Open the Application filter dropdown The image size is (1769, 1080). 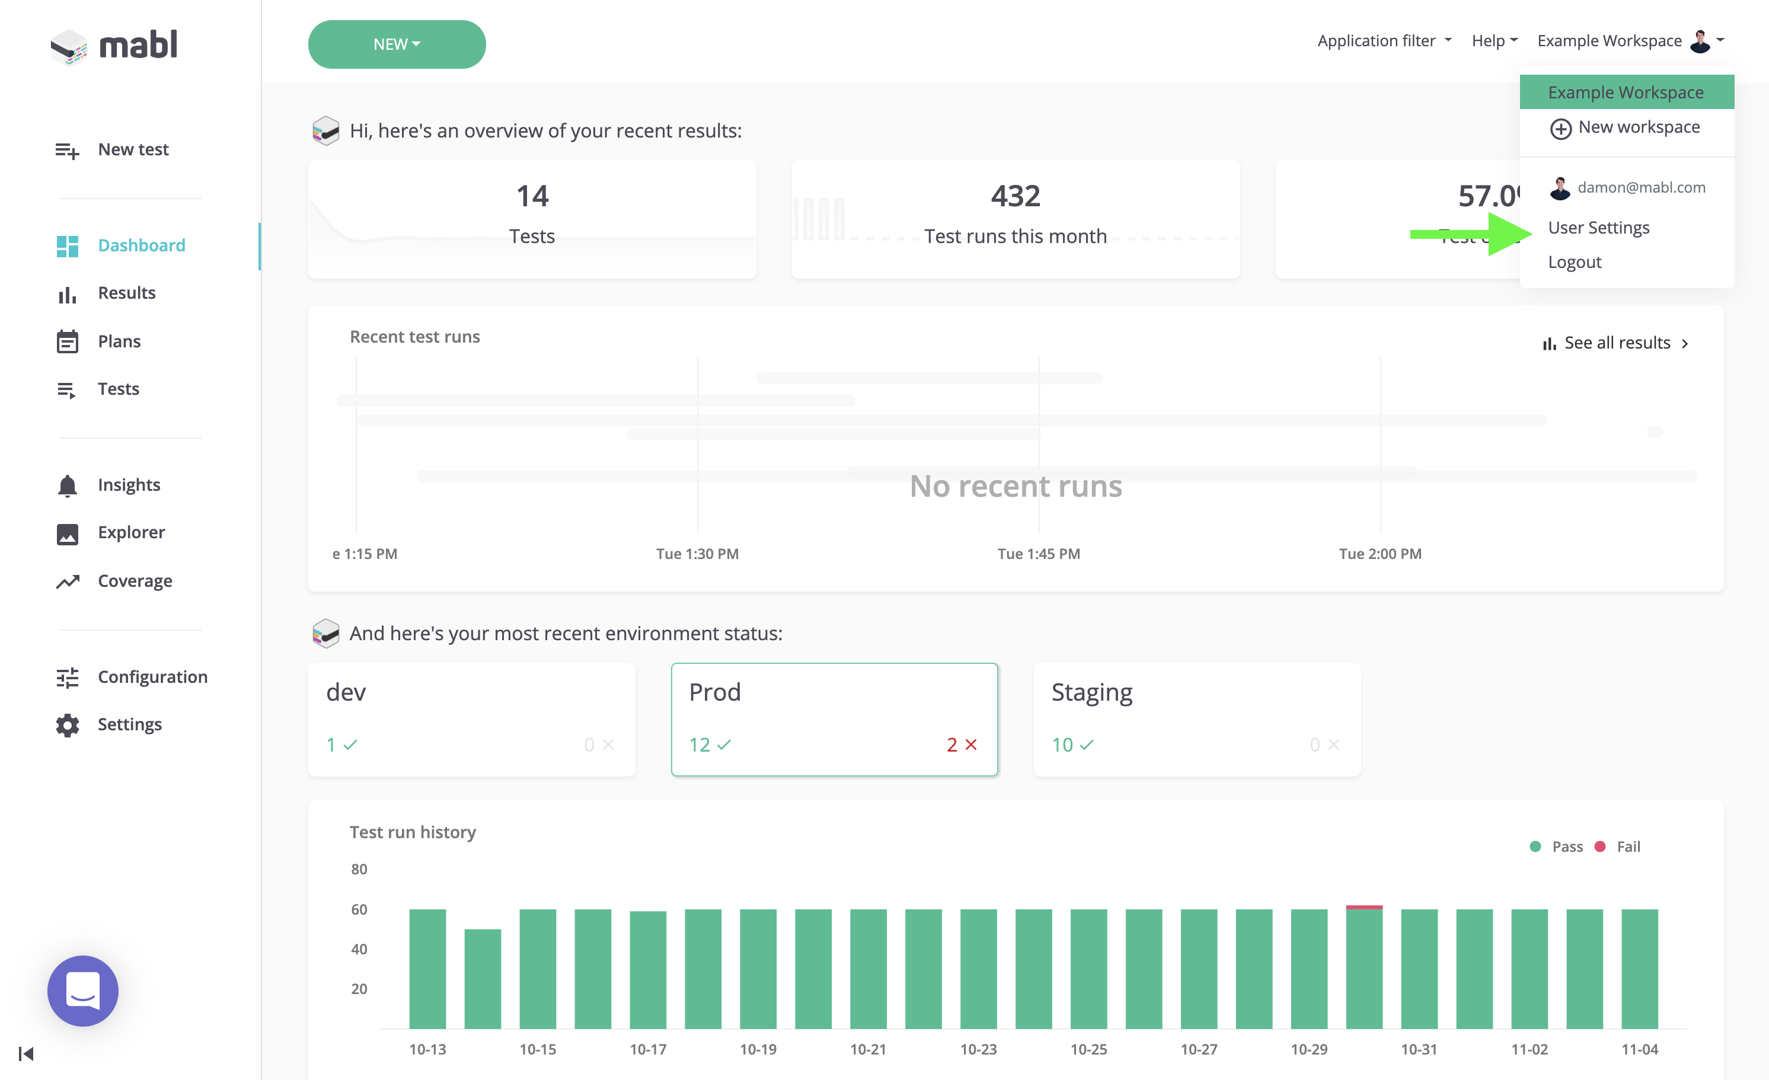[x=1384, y=41]
